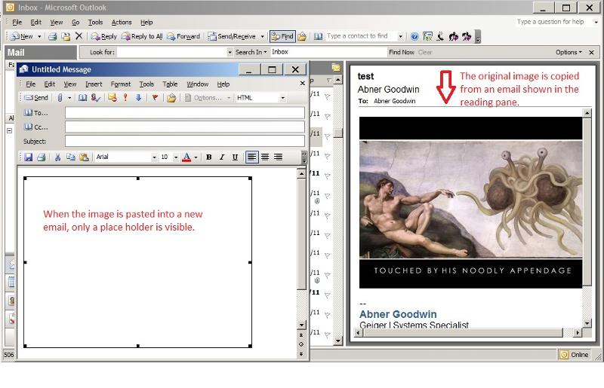Image resolution: width=604 pixels, height=388 pixels.
Task: Click Reply to All
Action: click(x=142, y=36)
